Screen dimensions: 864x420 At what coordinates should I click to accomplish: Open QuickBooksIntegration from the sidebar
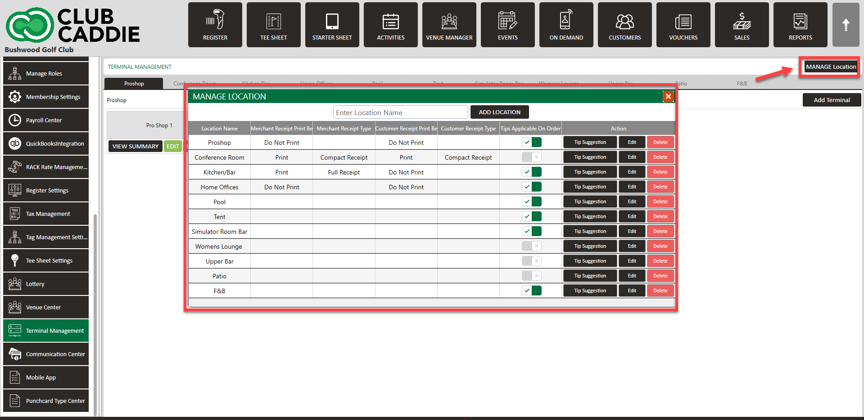coord(46,143)
